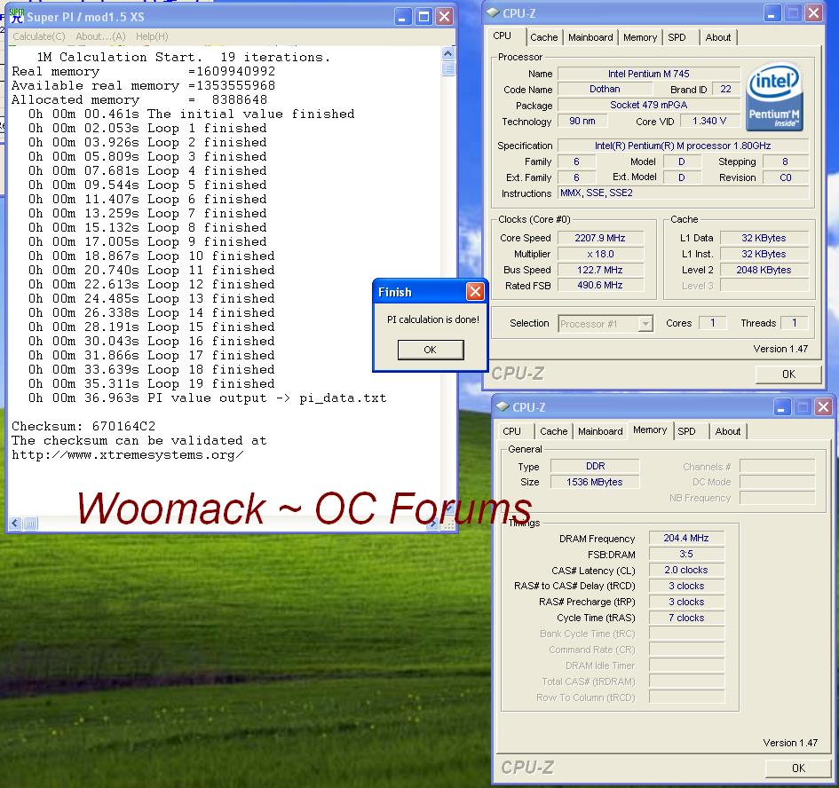
Task: Click the Rated FSB 490.6 MHz value
Action: pos(600,285)
